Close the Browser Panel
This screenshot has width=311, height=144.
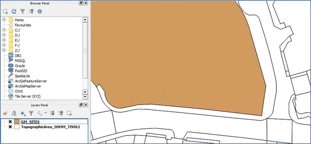click(86, 3)
